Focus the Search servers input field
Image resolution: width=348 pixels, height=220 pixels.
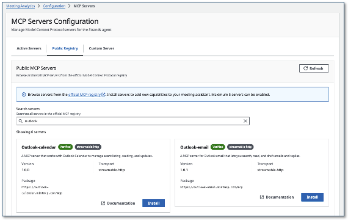133,121
